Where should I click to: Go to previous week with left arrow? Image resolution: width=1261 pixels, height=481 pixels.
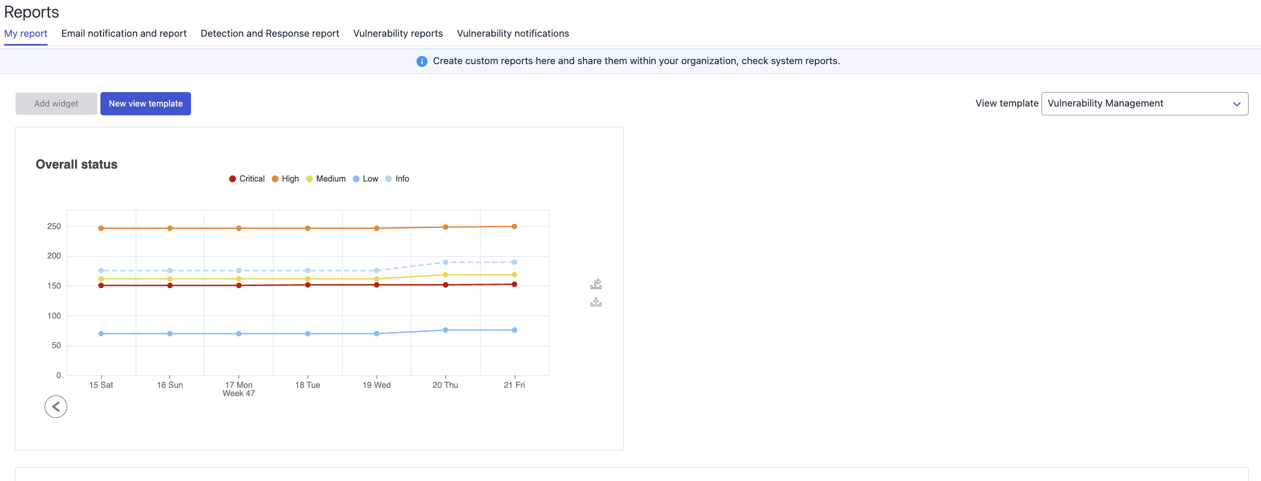coord(56,407)
